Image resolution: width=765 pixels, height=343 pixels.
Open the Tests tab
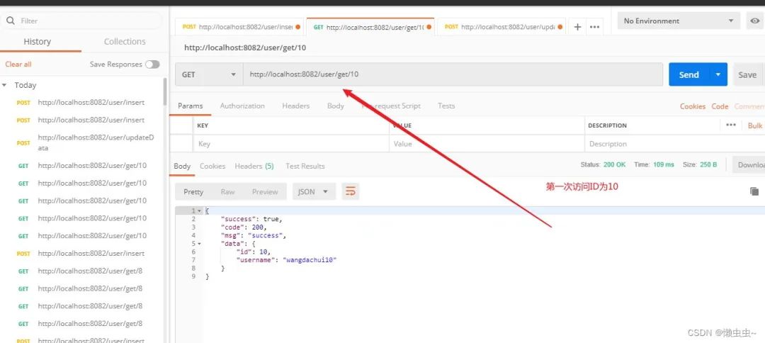click(446, 106)
